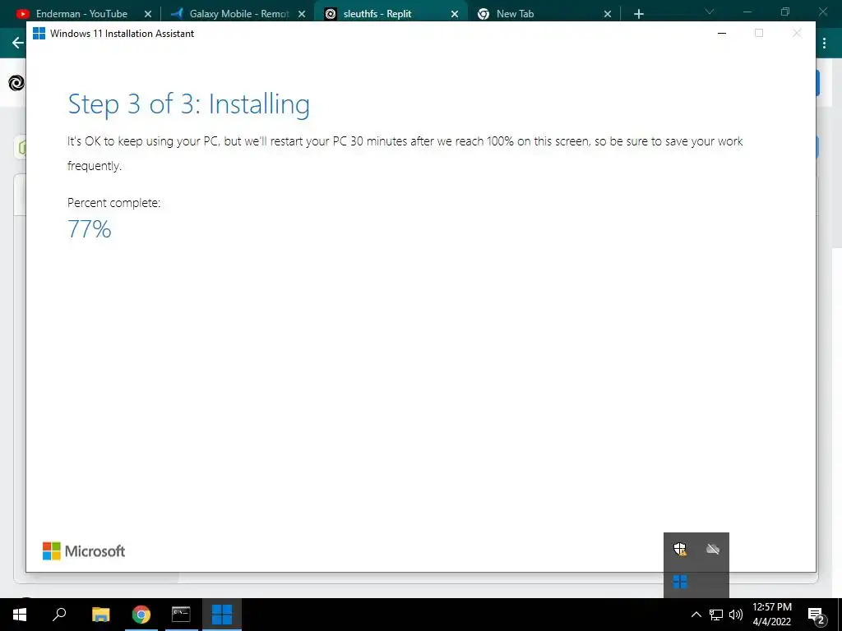This screenshot has height=631, width=842.
Task: Open Windows Security tray icon with warning
Action: click(x=680, y=549)
